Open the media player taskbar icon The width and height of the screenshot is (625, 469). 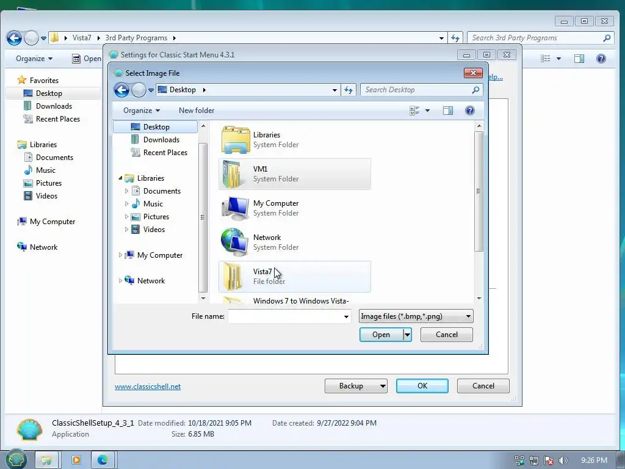[x=76, y=460]
